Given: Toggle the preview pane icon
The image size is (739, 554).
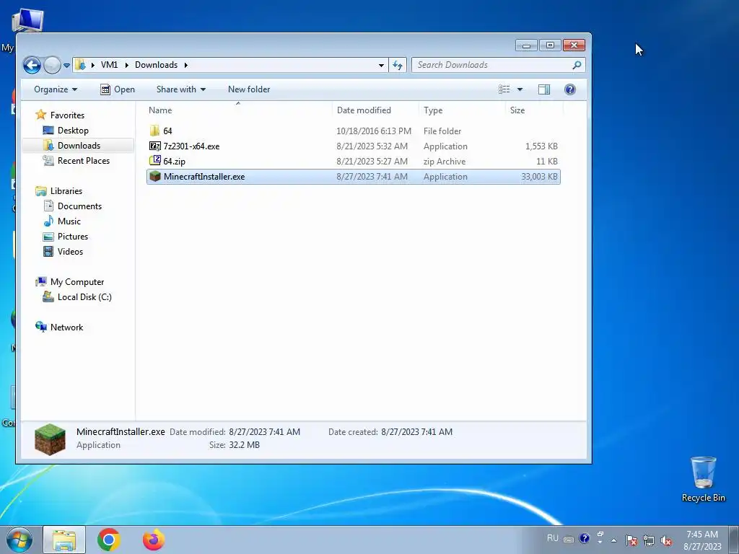Looking at the screenshot, I should [544, 89].
